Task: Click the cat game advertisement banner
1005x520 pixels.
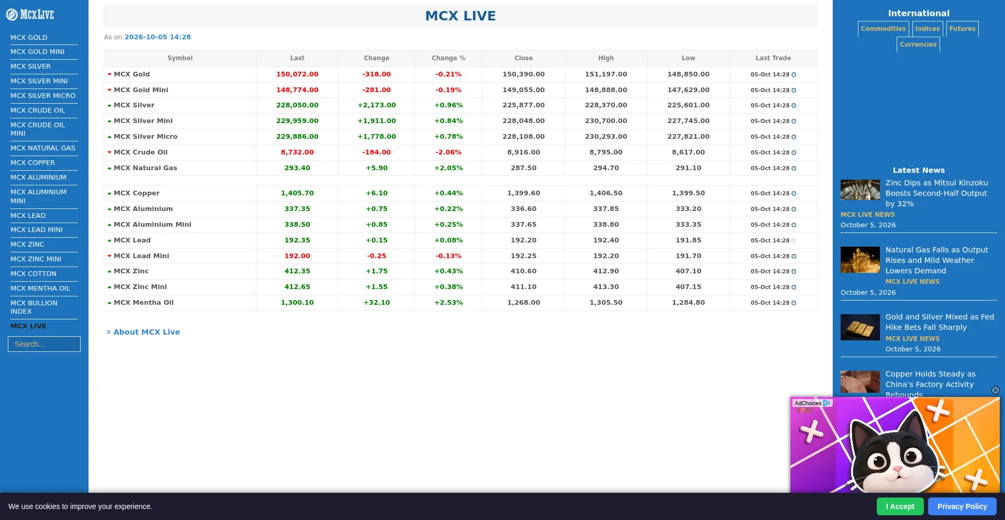Action: pos(895,445)
